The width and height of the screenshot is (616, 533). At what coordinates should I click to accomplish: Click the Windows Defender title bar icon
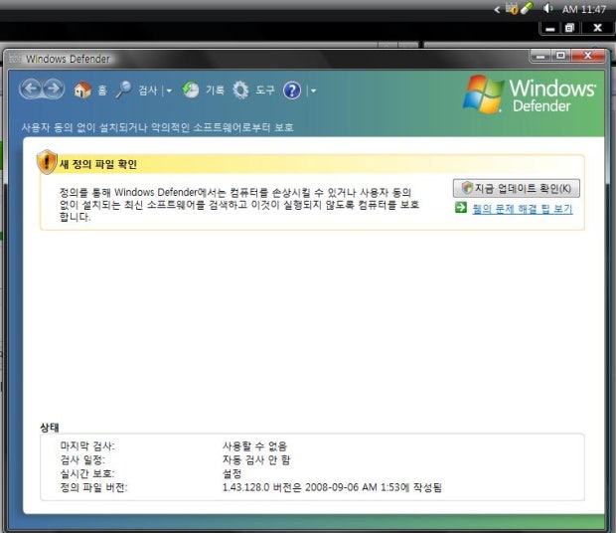tap(15, 59)
